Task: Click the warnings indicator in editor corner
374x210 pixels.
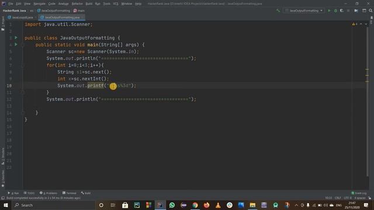Action: point(355,24)
